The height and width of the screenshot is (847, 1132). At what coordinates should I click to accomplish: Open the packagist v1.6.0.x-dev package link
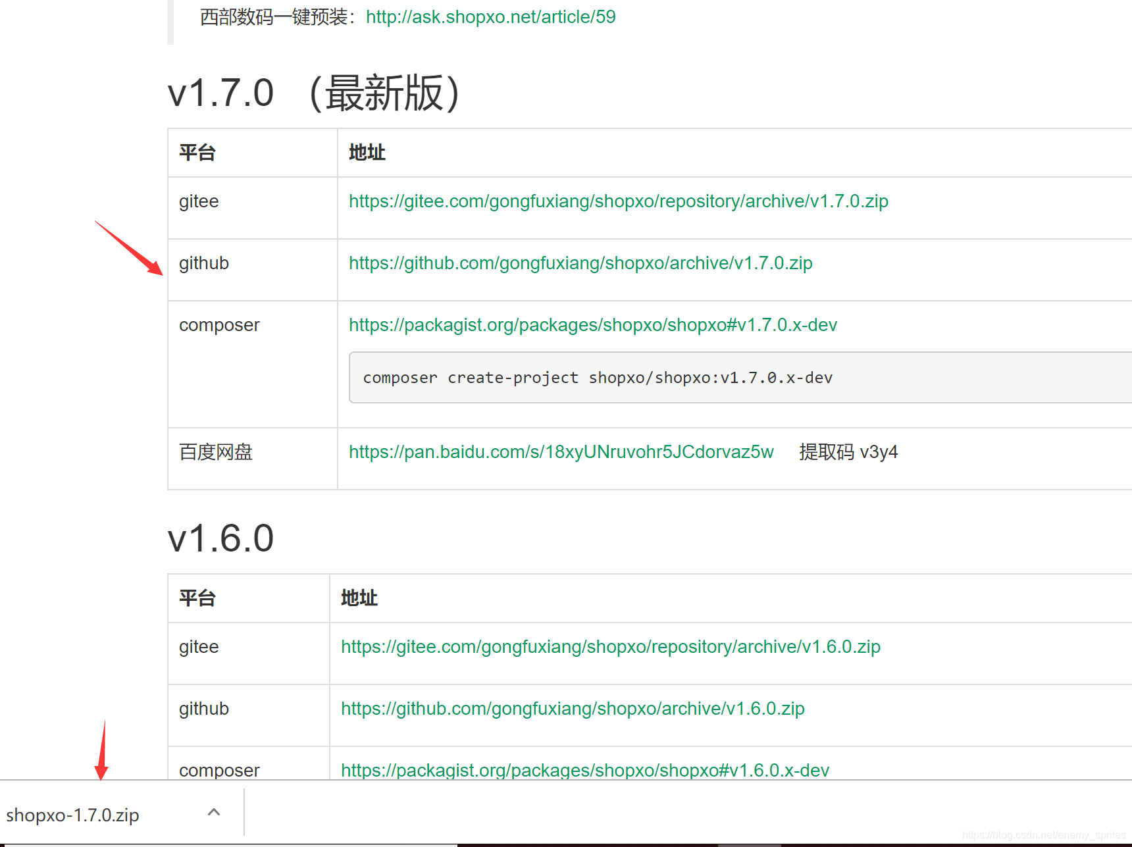coord(585,770)
